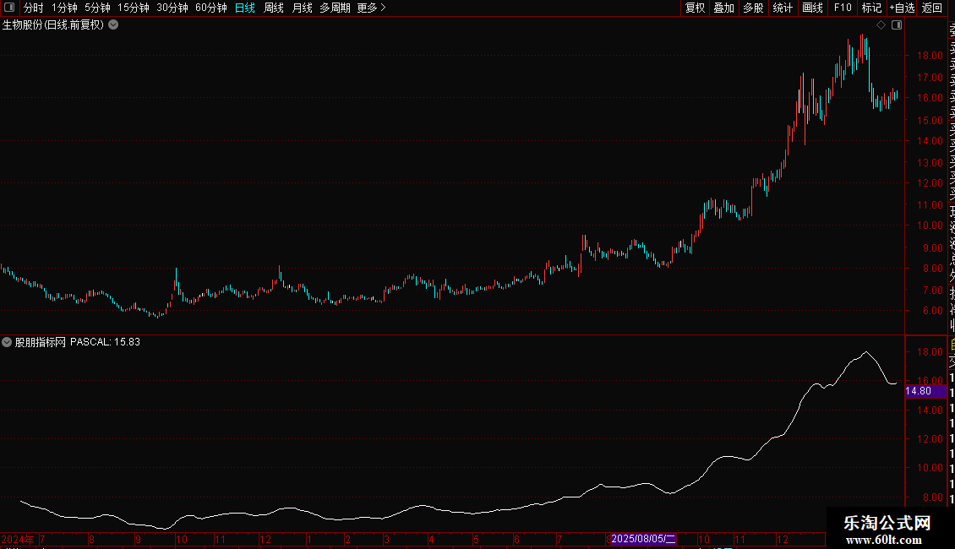
Task: Click the PASCAL: 15.83 indicator value
Action: (x=105, y=342)
